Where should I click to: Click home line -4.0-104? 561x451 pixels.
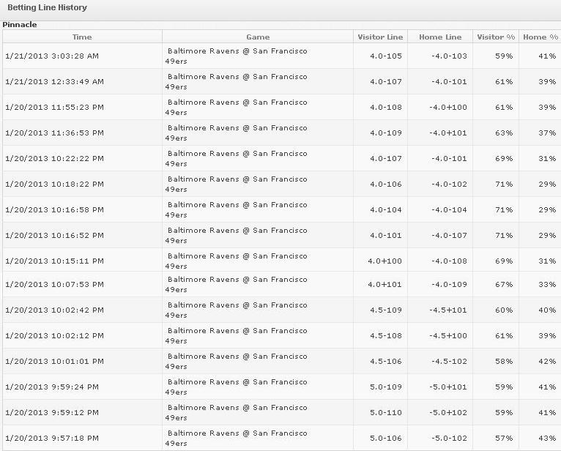tap(449, 210)
